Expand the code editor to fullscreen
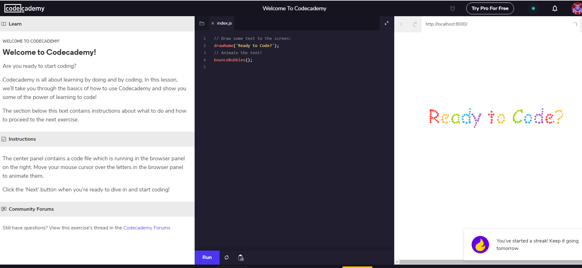Image resolution: width=582 pixels, height=268 pixels. coord(387,23)
